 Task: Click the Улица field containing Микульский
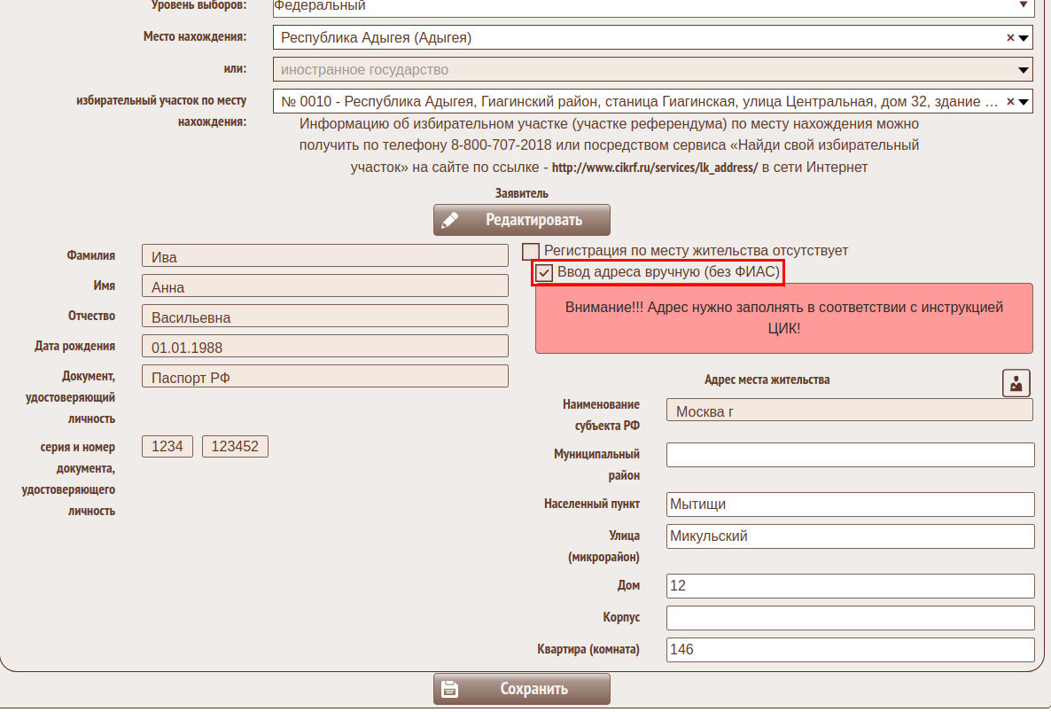tap(849, 536)
